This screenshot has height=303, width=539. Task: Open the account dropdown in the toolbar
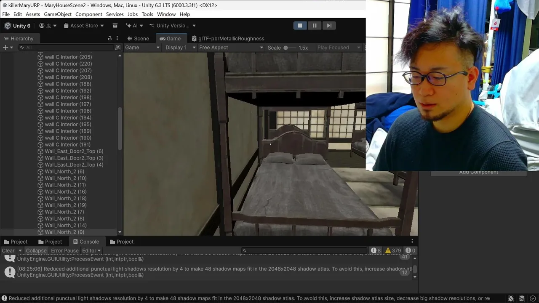48,26
